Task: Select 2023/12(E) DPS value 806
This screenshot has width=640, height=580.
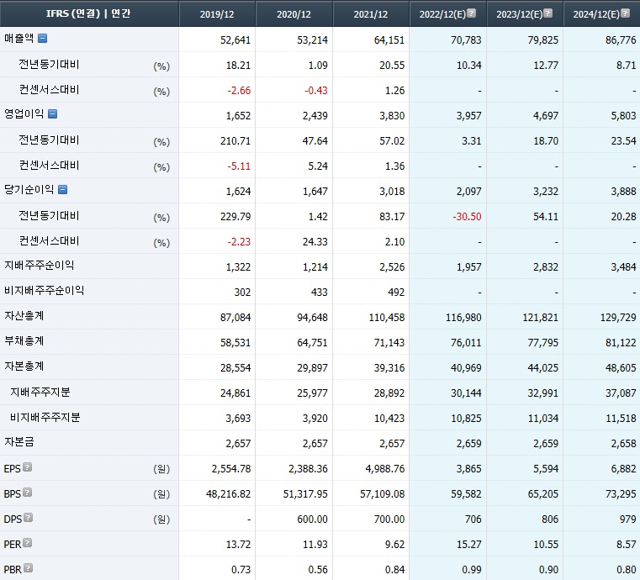Action: pos(550,519)
